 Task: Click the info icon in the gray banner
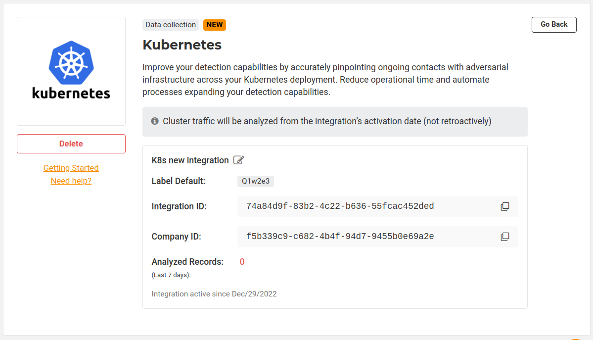[x=155, y=121]
